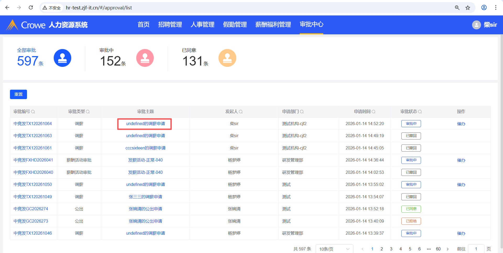The height and width of the screenshot is (253, 503).
Task: Click the pink 审批中 stamp icon
Action: tap(145, 58)
